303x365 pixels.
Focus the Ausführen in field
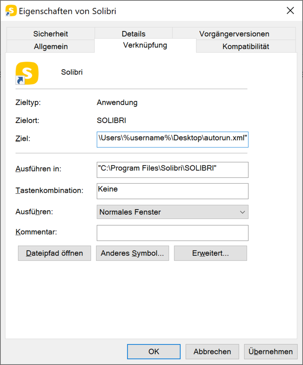[173, 170]
